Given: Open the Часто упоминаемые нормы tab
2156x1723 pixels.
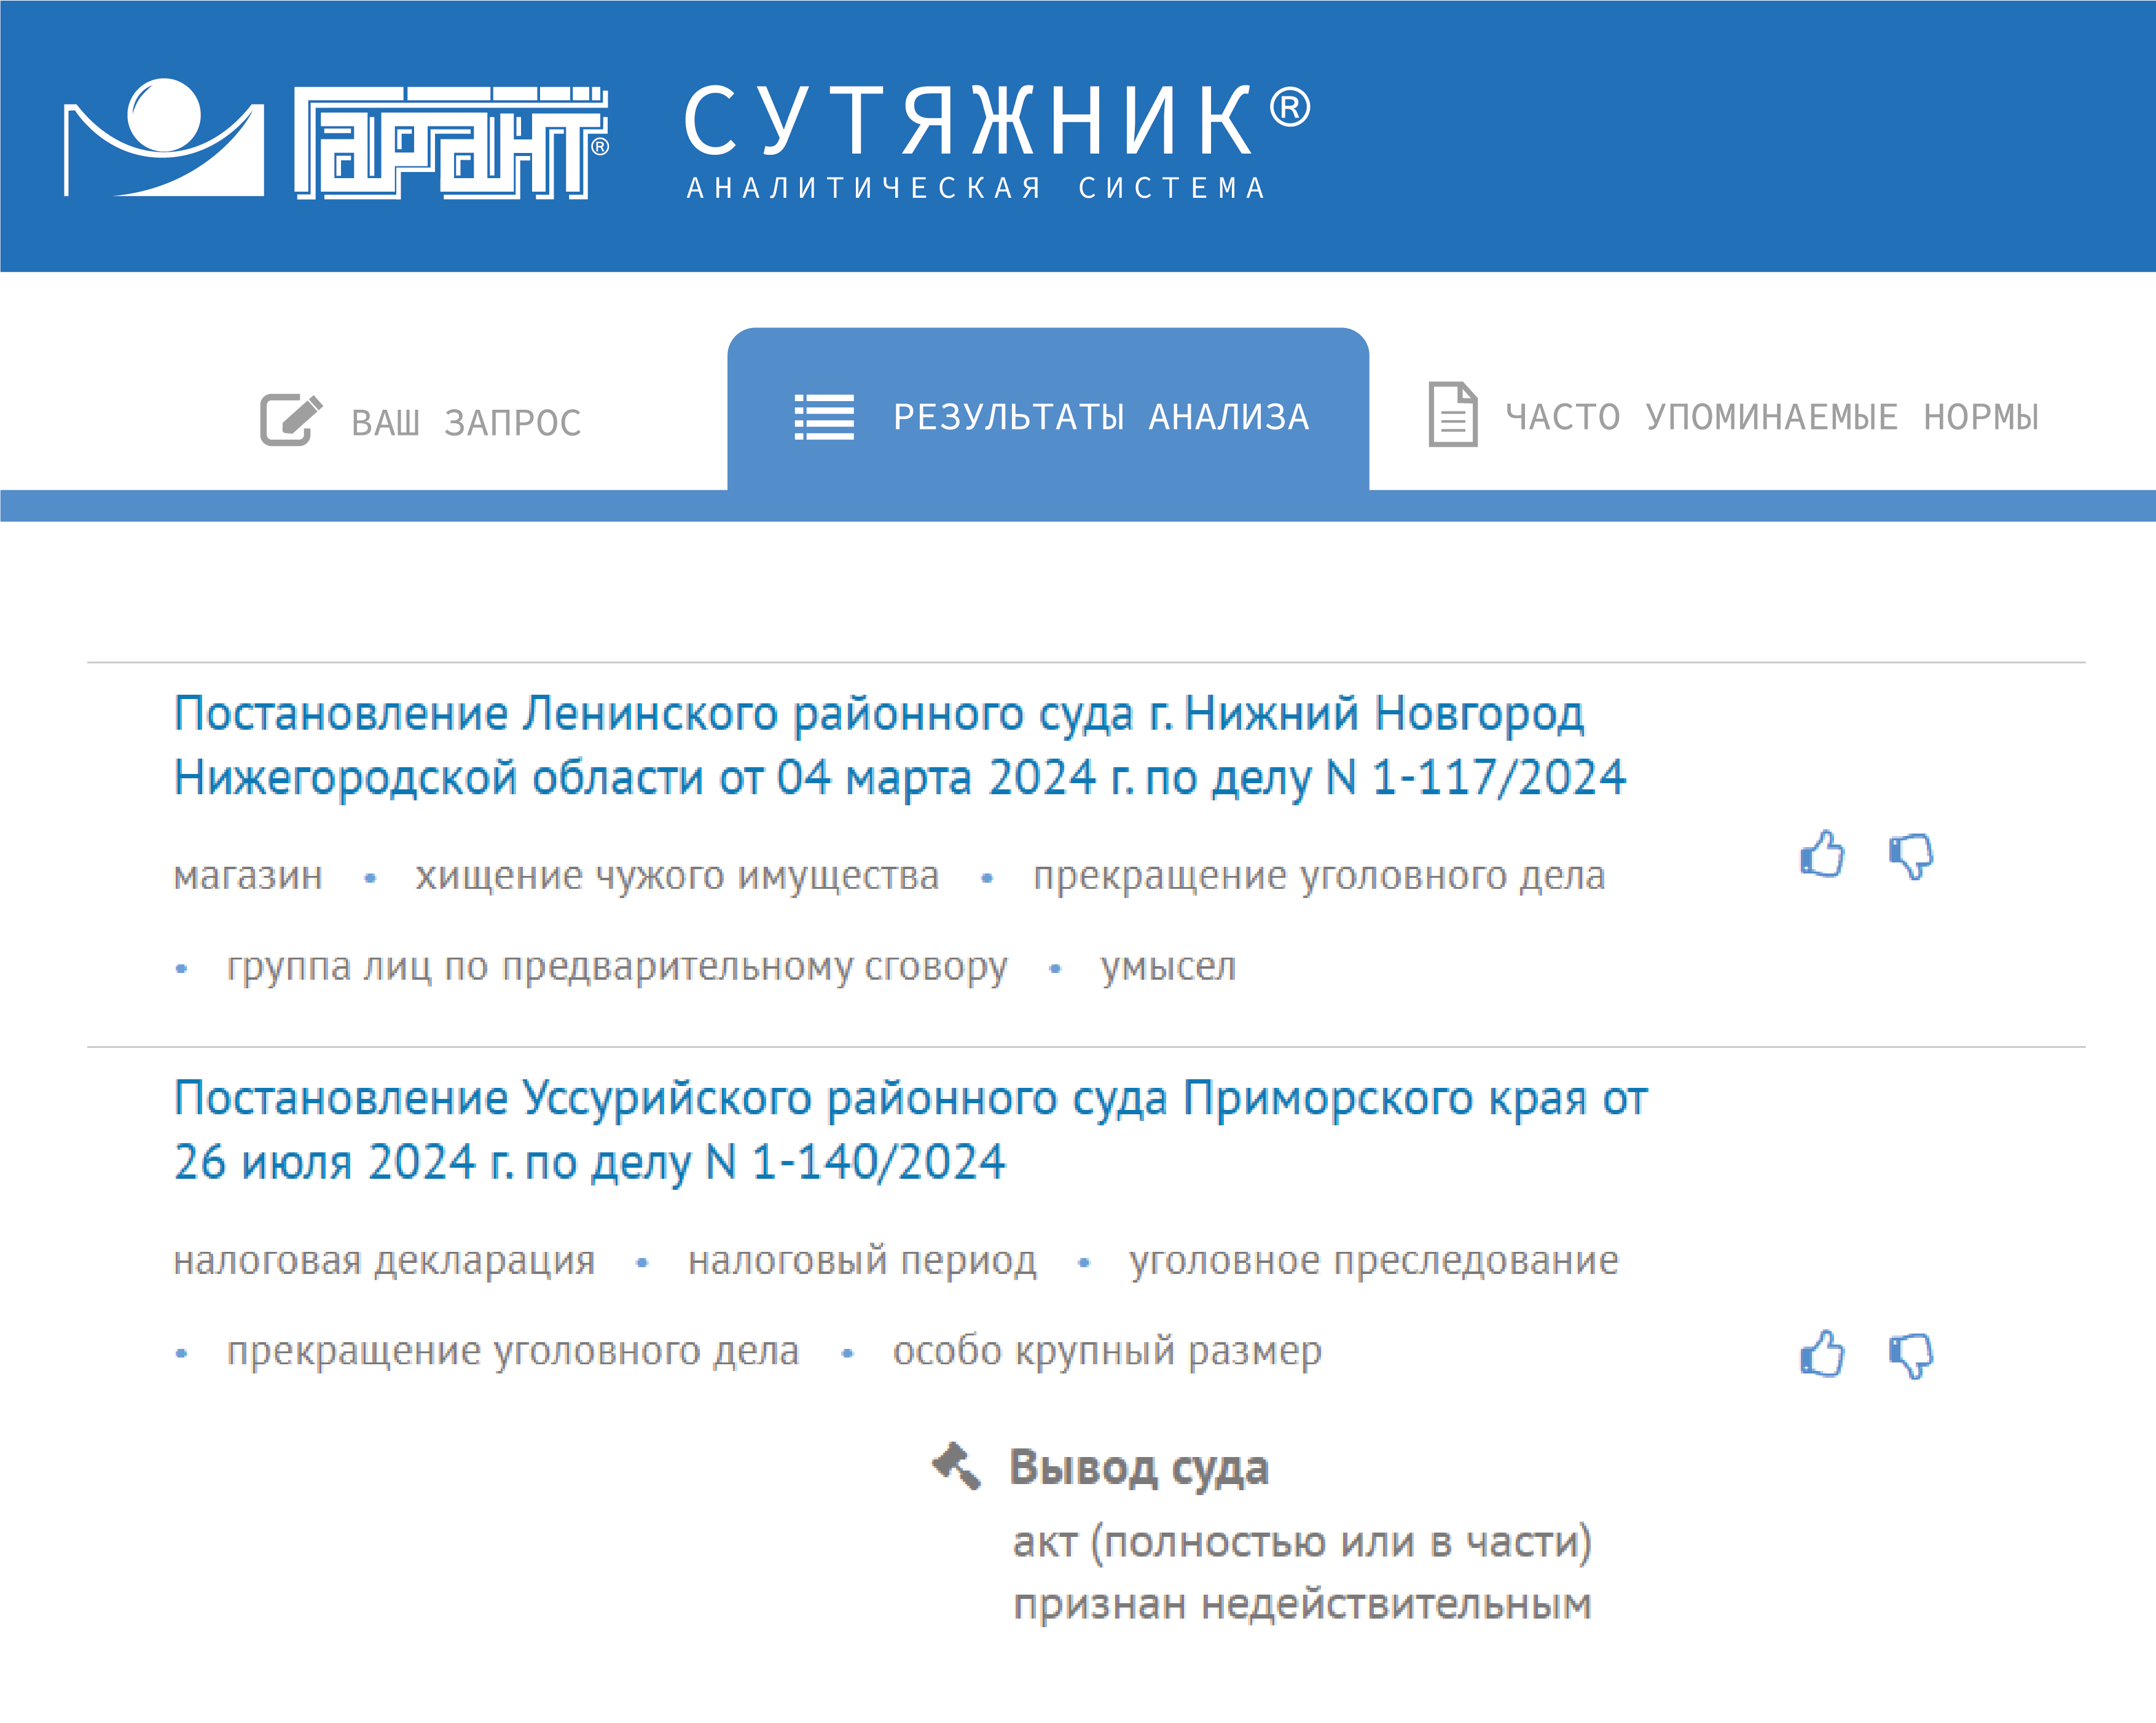Looking at the screenshot, I should [x=1733, y=415].
